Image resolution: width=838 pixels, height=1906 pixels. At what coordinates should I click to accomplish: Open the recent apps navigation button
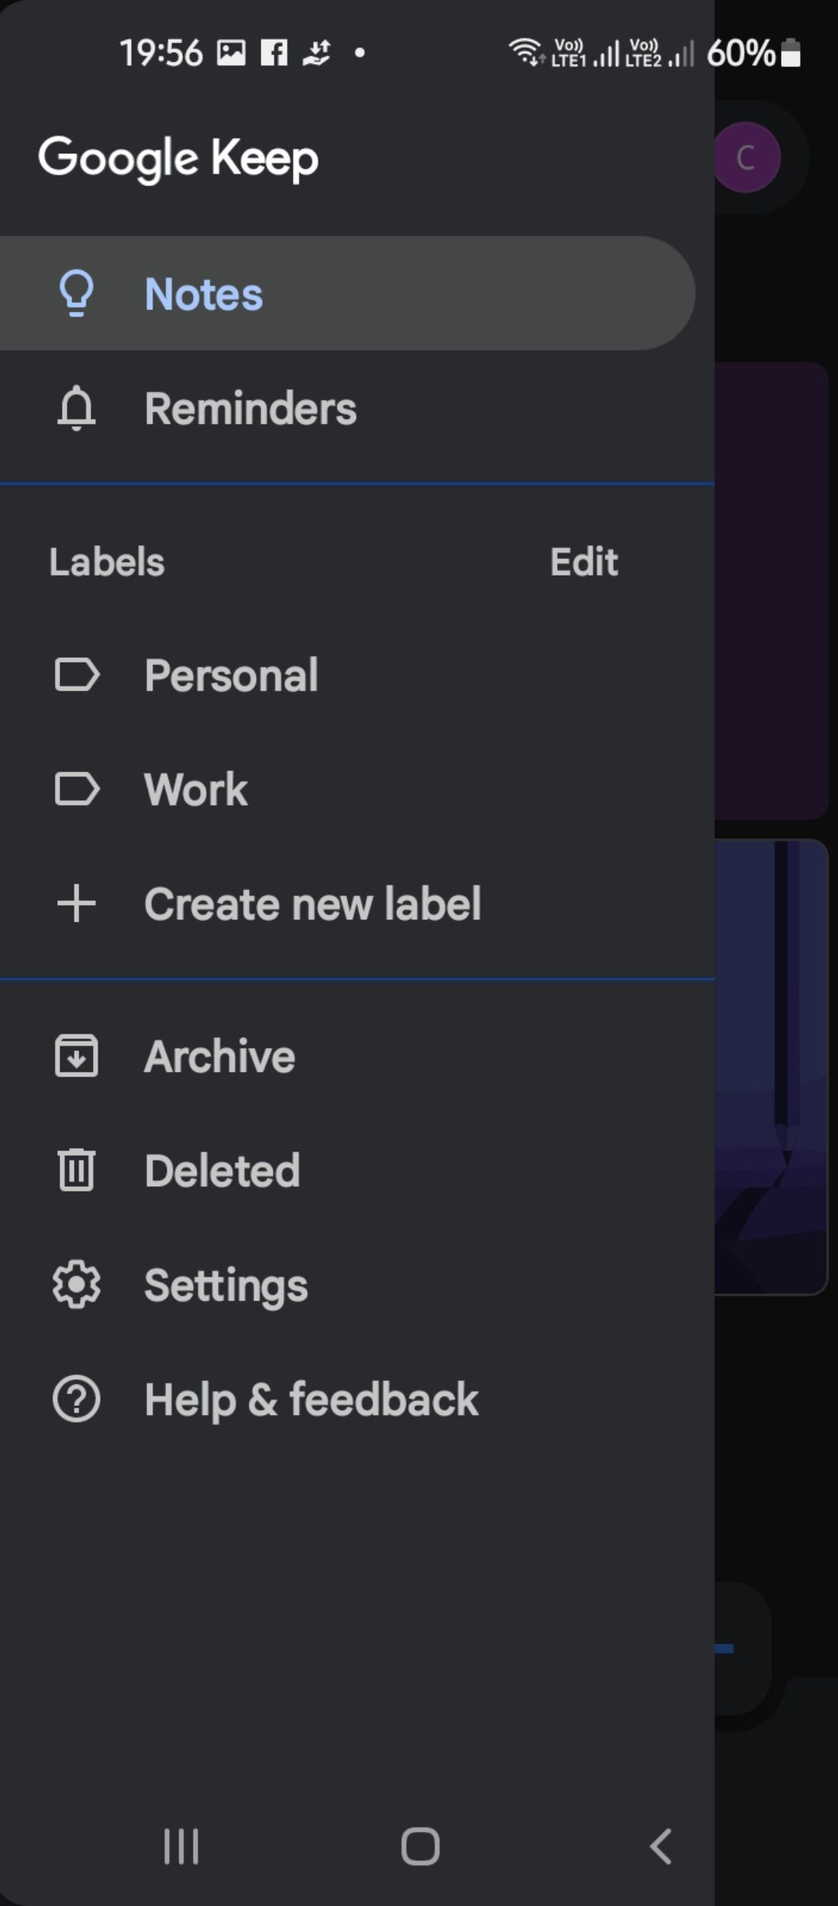click(x=181, y=1847)
